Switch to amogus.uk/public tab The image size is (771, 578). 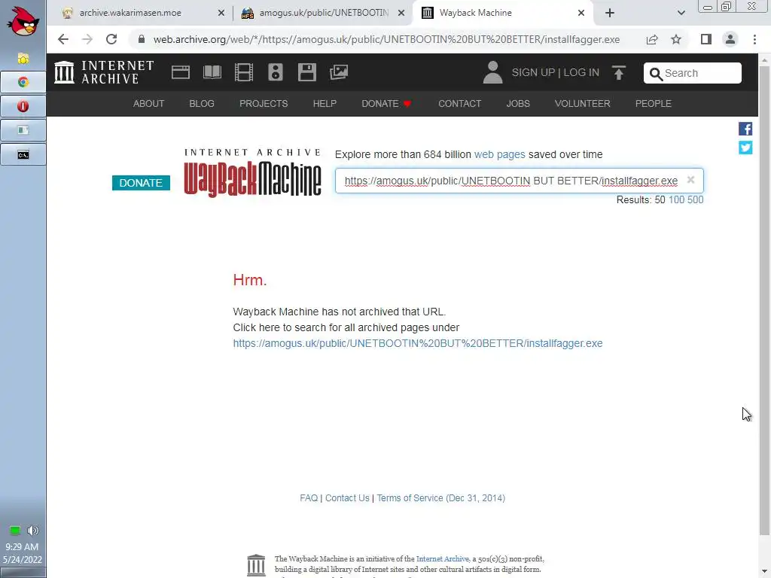click(x=324, y=13)
